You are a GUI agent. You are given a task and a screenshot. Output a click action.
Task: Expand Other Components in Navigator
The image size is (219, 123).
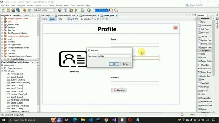click(2, 68)
